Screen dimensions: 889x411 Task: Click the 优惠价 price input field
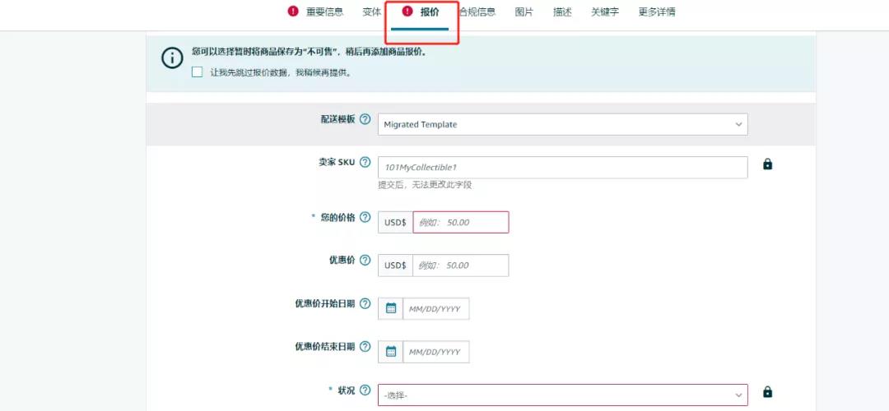[x=460, y=266]
